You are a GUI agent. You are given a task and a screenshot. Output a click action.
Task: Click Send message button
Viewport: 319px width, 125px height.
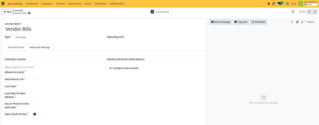(221, 22)
